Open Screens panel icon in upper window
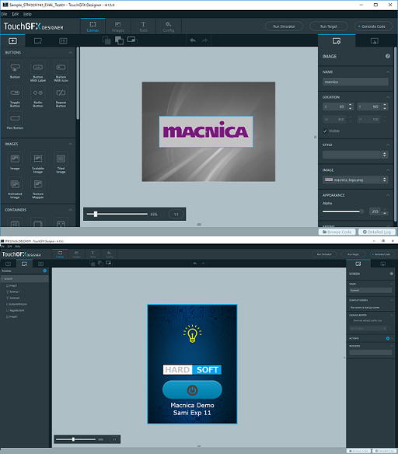The width and height of the screenshot is (398, 454). (x=38, y=41)
